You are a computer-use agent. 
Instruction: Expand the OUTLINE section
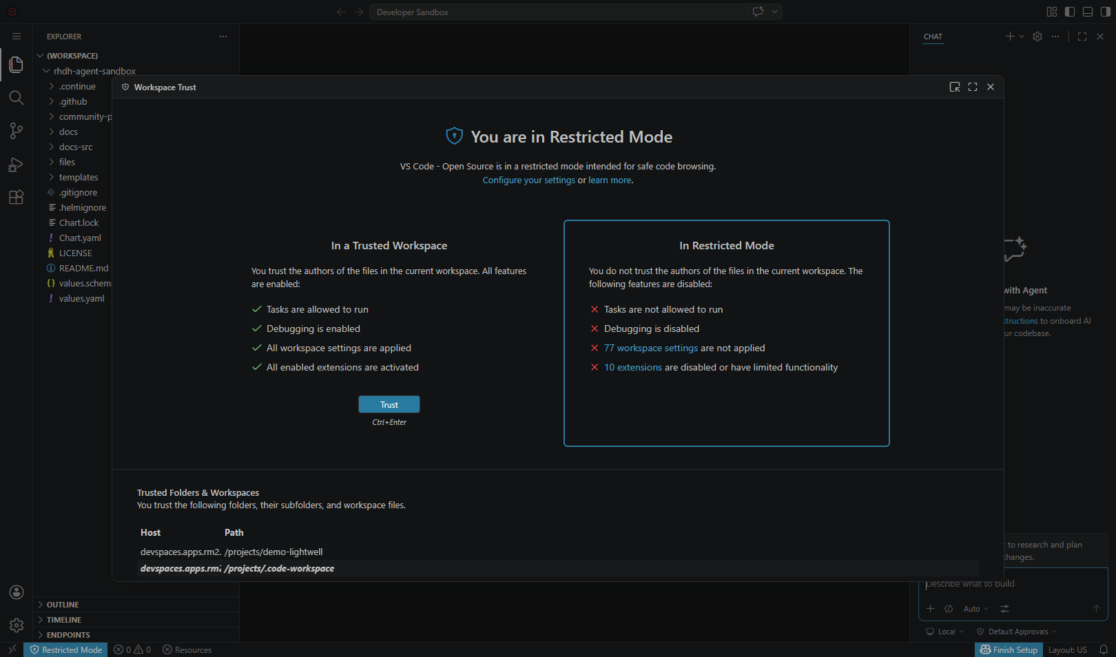[136, 605]
